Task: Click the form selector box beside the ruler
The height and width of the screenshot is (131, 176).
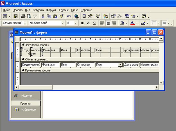Action: coord(17,39)
